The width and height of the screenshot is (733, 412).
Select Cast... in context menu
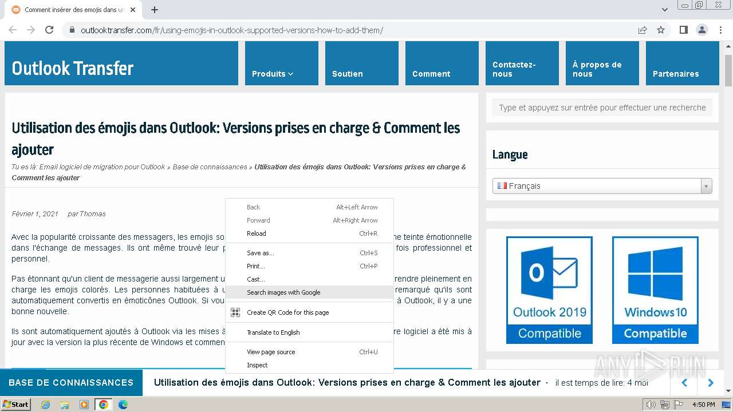(309, 279)
